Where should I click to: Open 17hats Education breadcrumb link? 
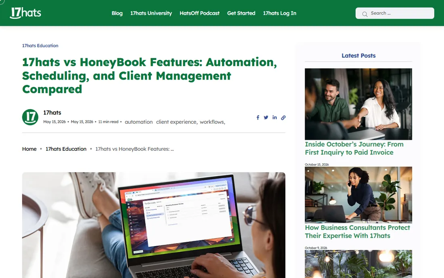(x=66, y=149)
